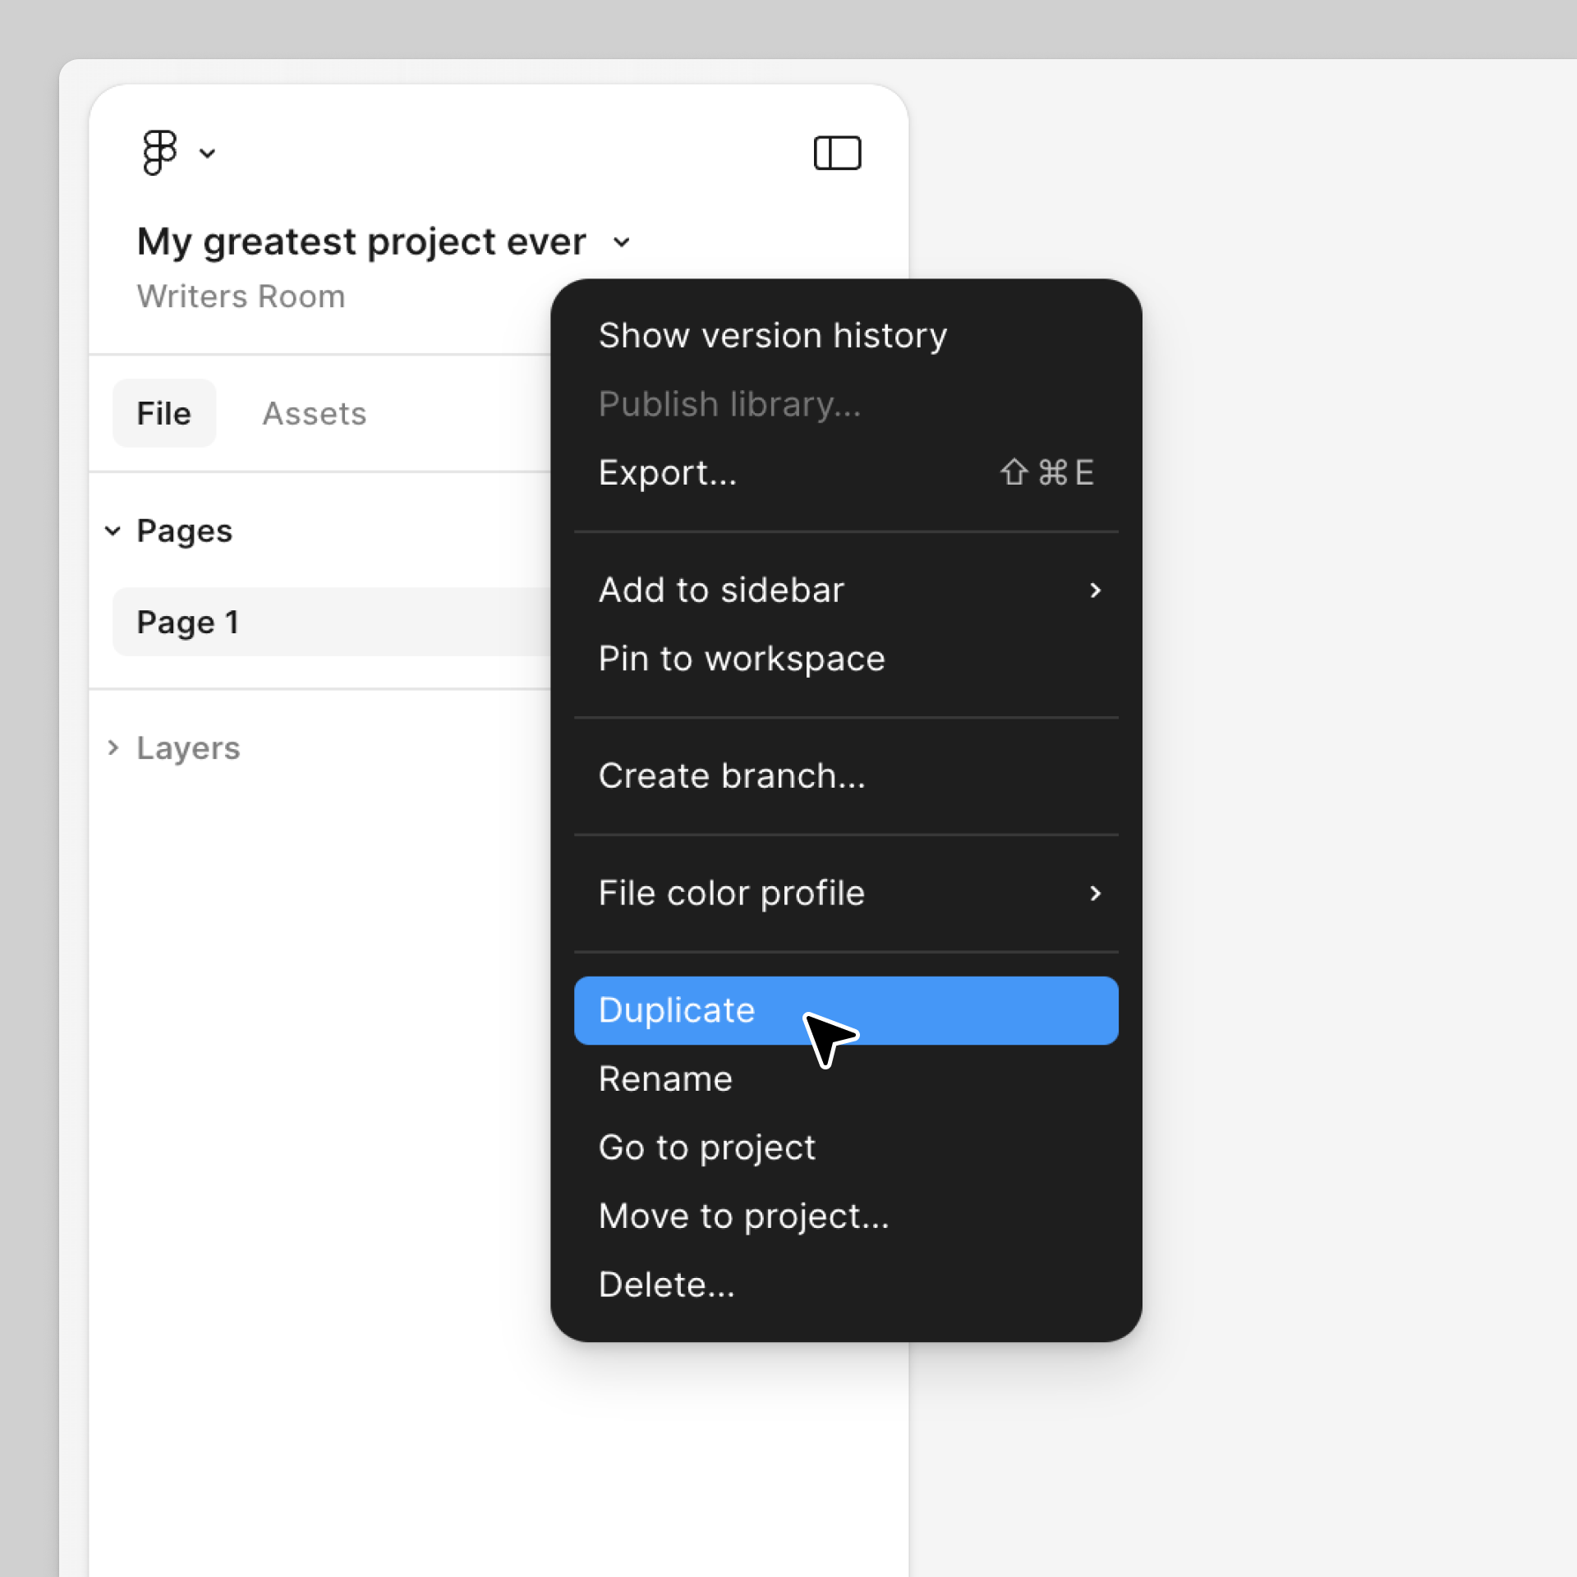Click Pin to workspace
The height and width of the screenshot is (1577, 1577).
(742, 658)
